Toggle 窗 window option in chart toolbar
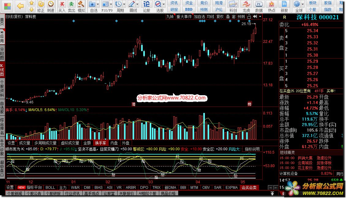Screen dimensions: 346x198 (234, 17)
